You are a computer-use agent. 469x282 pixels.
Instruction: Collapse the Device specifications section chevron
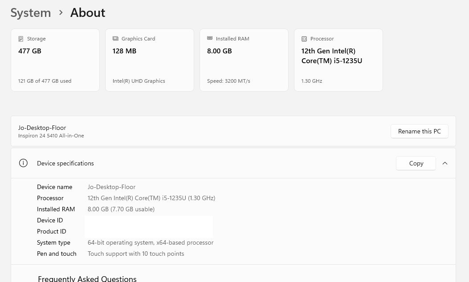point(445,163)
